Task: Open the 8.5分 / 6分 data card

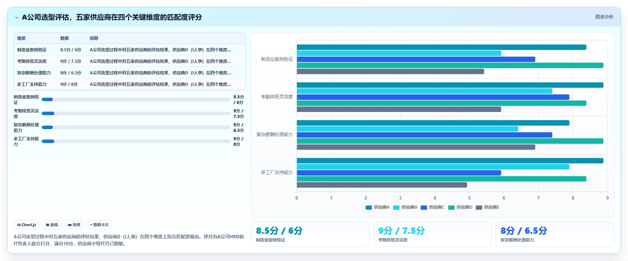Action: (310, 234)
